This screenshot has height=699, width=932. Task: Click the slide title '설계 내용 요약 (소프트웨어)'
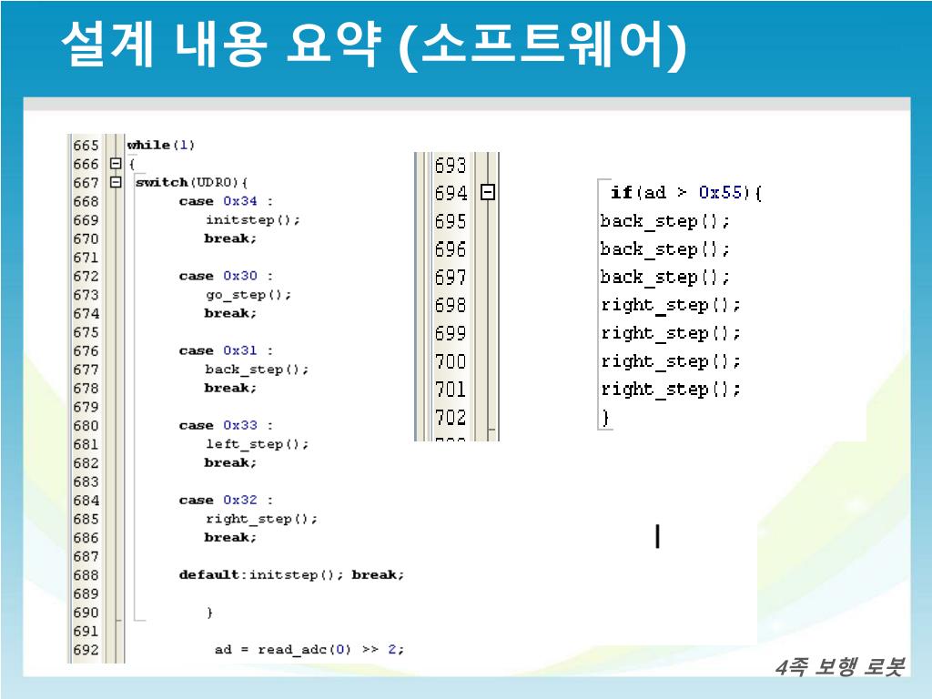374,46
